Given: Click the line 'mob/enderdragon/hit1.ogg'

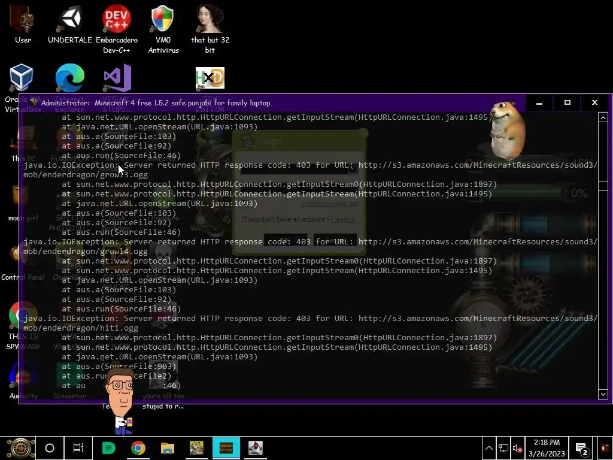Looking at the screenshot, I should pyautogui.click(x=81, y=328).
